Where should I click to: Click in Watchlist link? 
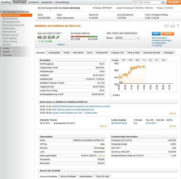click(157, 45)
